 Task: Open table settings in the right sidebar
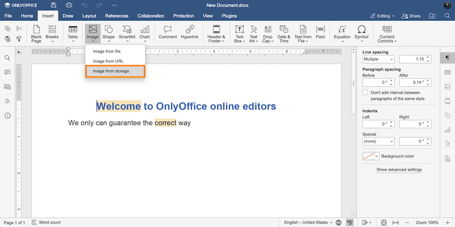coord(448,72)
